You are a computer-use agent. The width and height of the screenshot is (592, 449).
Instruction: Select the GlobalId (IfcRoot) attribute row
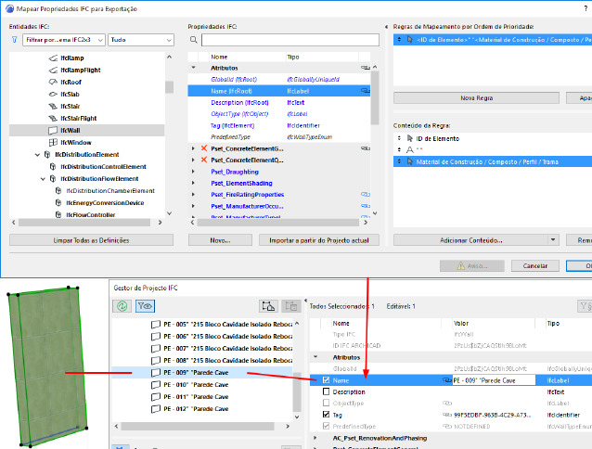point(278,80)
